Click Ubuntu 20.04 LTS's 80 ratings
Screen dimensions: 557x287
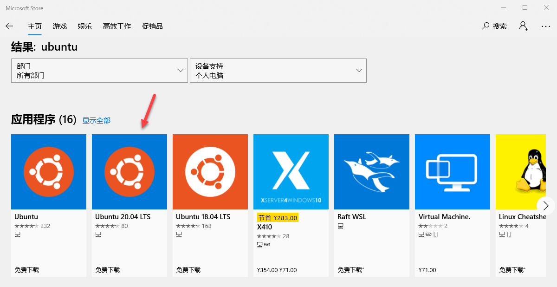click(111, 226)
